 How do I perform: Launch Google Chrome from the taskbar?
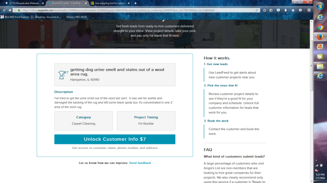[x=320, y=28]
